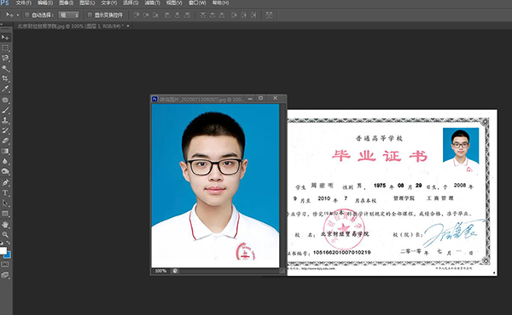Close the 北京财经贸易学院.jpg document tab
This screenshot has width=512, height=315.
(128, 26)
